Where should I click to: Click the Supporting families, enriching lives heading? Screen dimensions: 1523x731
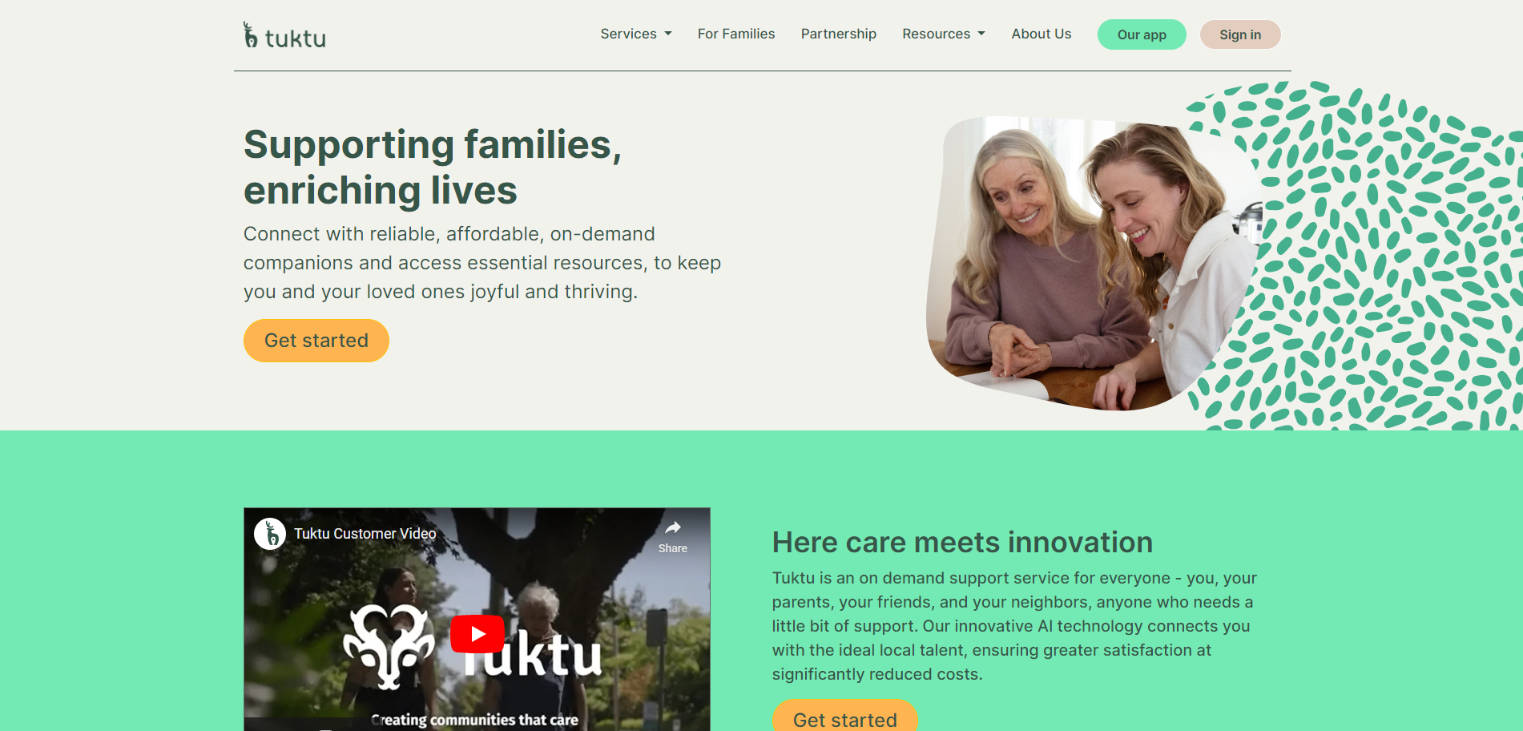(x=433, y=168)
